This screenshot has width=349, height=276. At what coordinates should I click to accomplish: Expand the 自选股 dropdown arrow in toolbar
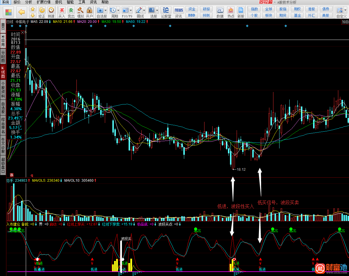pyautogui.click(x=105, y=10)
